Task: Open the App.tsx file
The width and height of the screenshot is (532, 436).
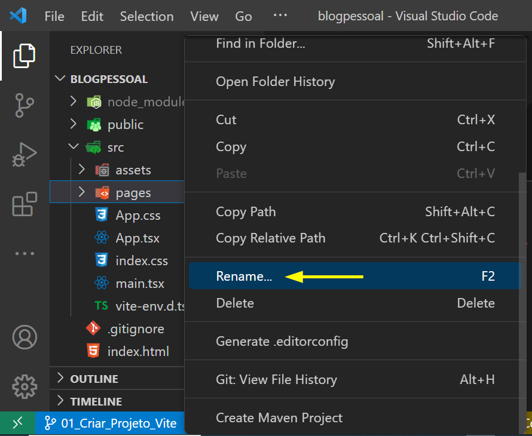Action: [137, 238]
